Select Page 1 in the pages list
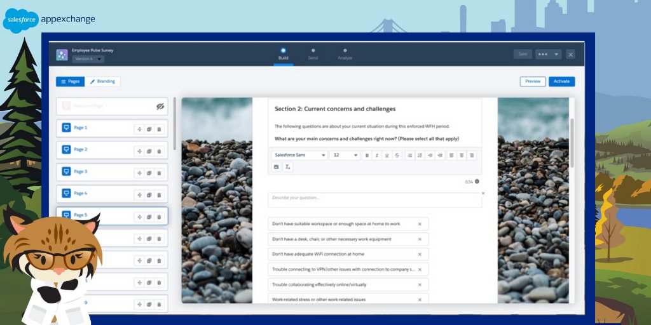The image size is (651, 325). coord(112,128)
